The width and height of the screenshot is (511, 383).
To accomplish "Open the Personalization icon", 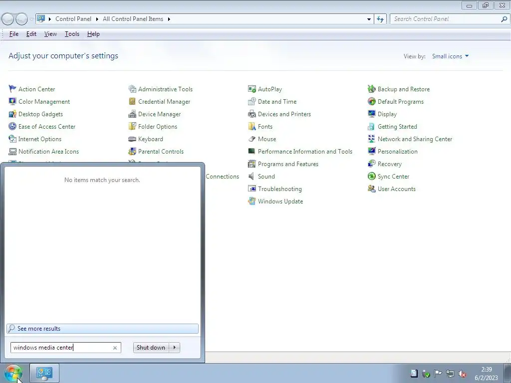I will pyautogui.click(x=371, y=152).
